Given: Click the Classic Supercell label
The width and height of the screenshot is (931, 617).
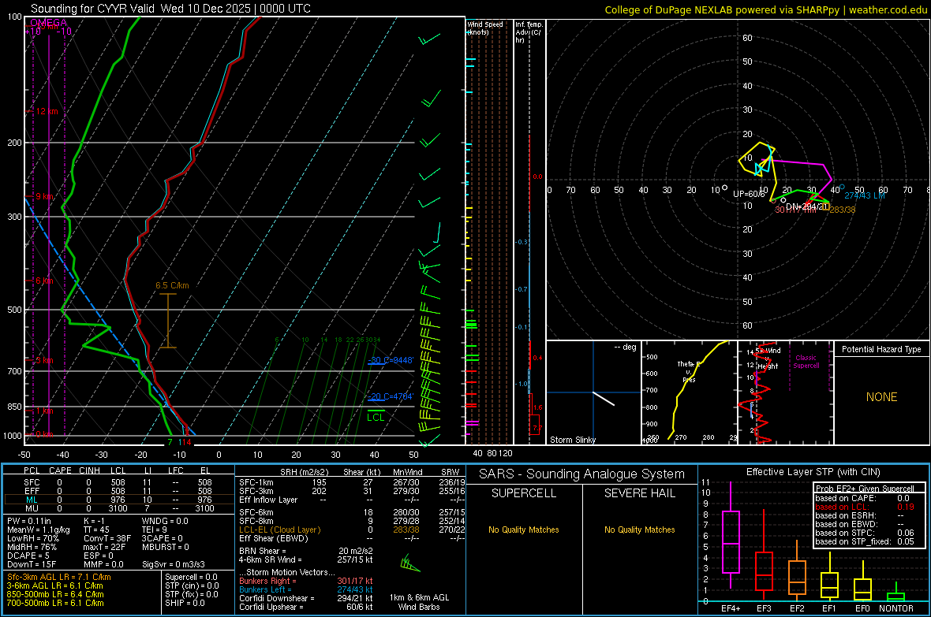Looking at the screenshot, I should click(806, 362).
